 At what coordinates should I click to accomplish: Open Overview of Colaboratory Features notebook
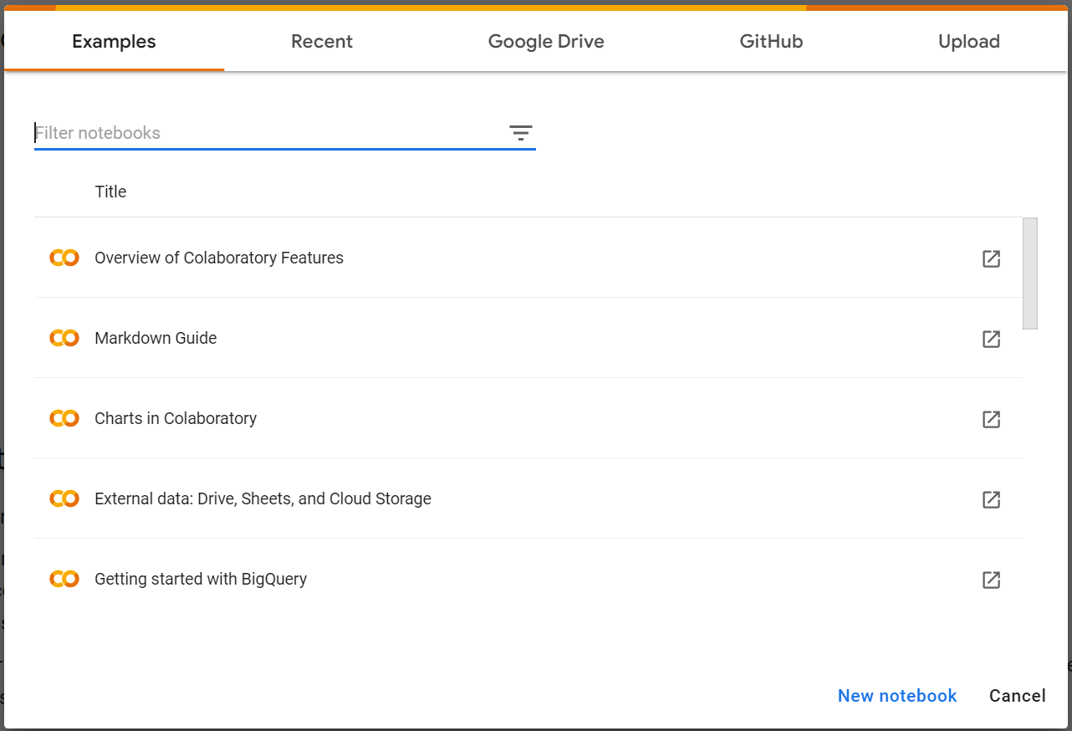pyautogui.click(x=219, y=258)
